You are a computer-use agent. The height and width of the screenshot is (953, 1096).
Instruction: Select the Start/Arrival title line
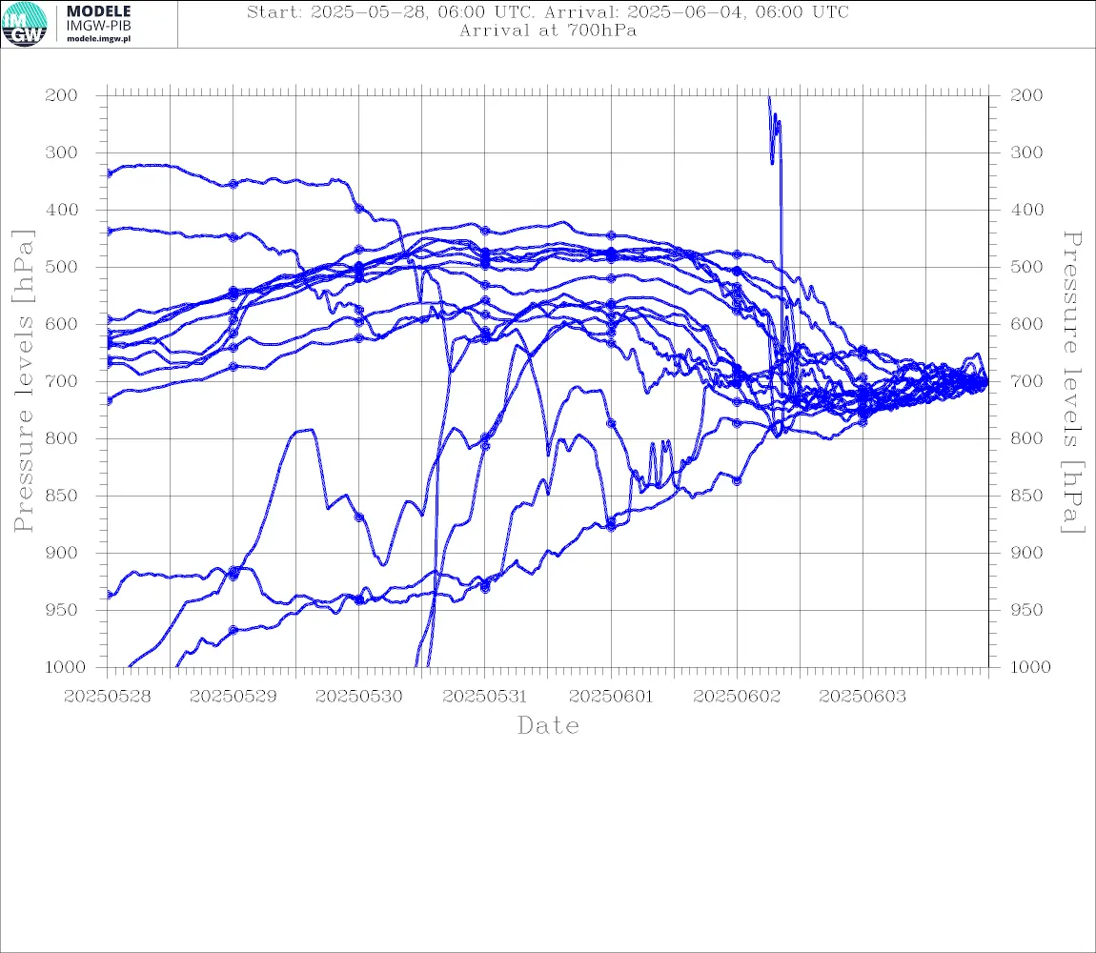(x=548, y=11)
